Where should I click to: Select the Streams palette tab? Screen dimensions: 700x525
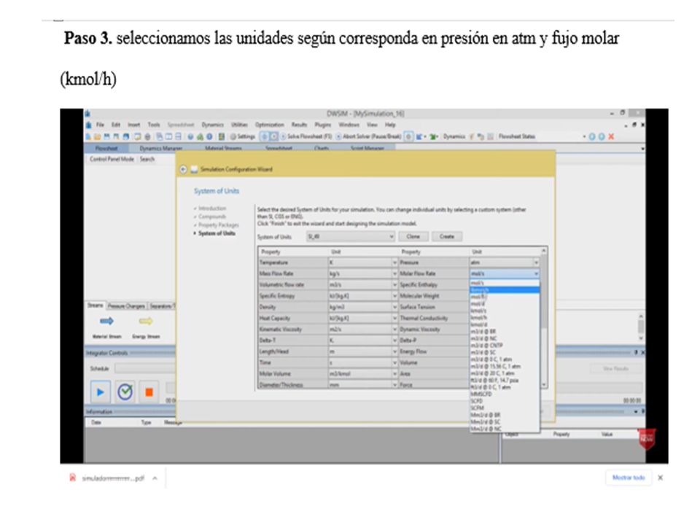[95, 306]
